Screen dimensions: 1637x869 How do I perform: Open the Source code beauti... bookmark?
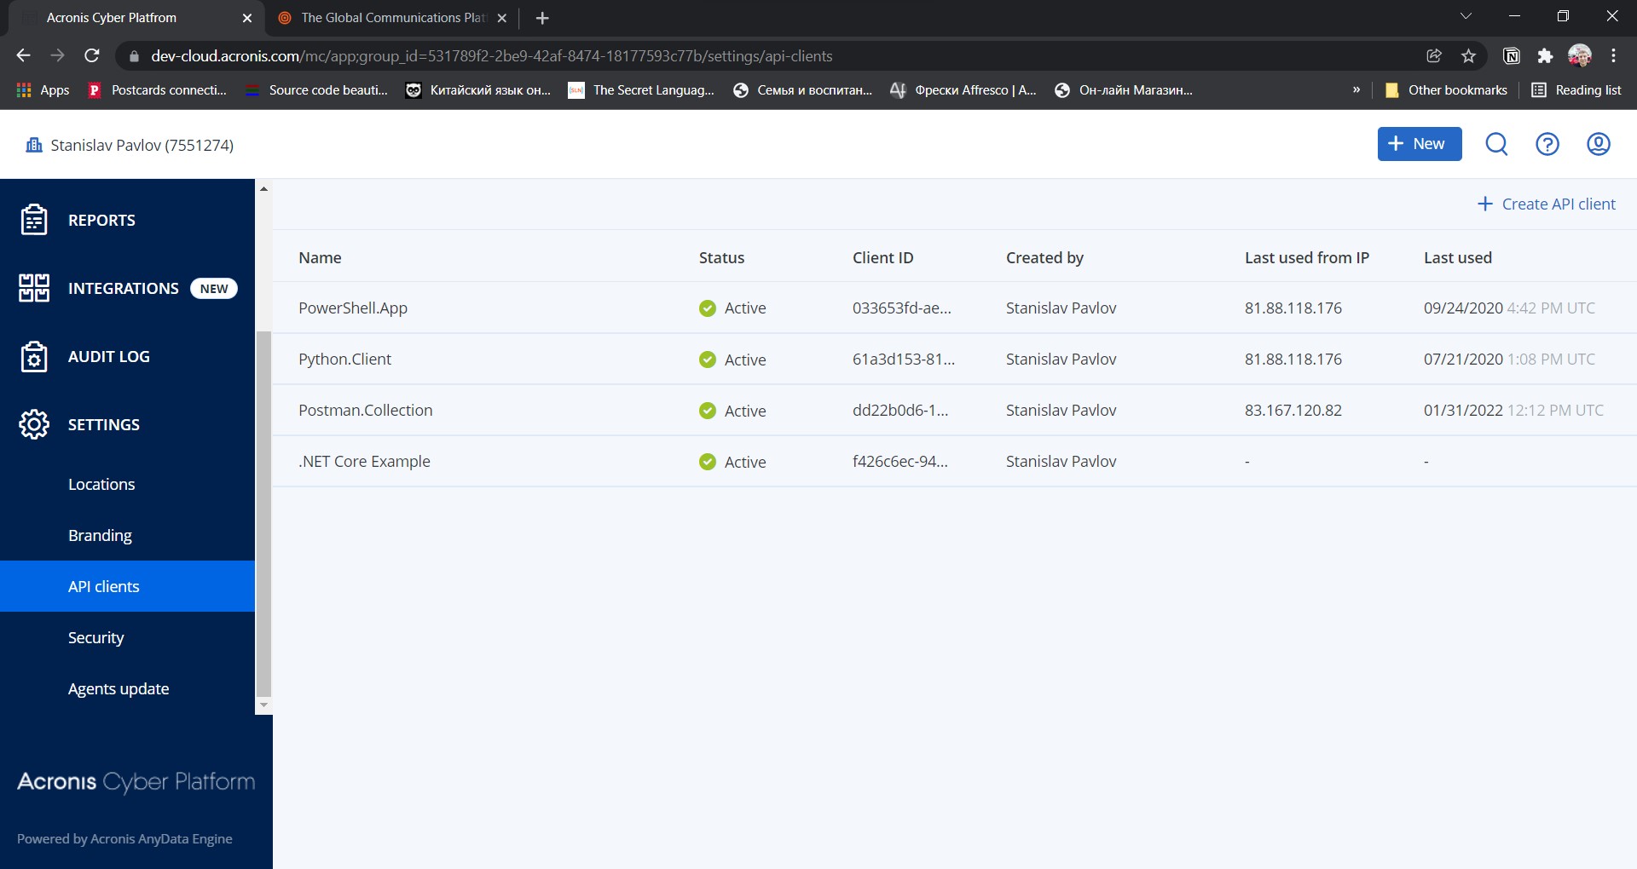(316, 89)
